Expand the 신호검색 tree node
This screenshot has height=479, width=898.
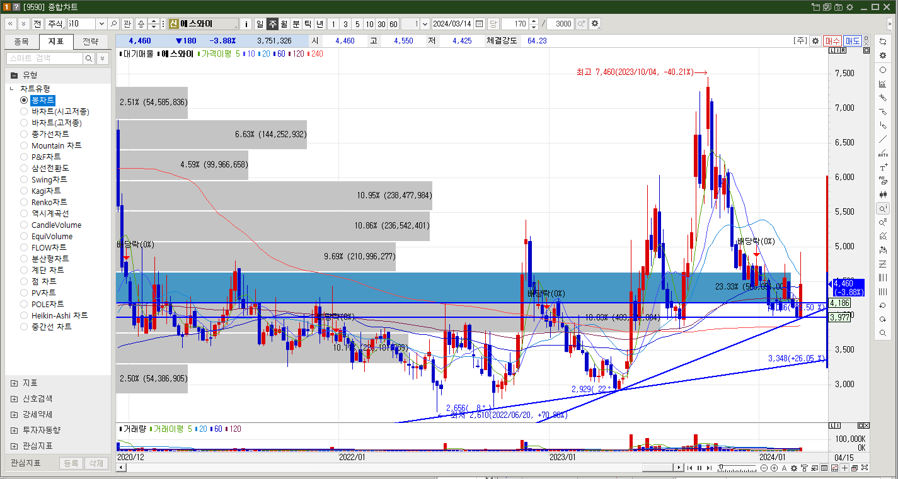14,398
